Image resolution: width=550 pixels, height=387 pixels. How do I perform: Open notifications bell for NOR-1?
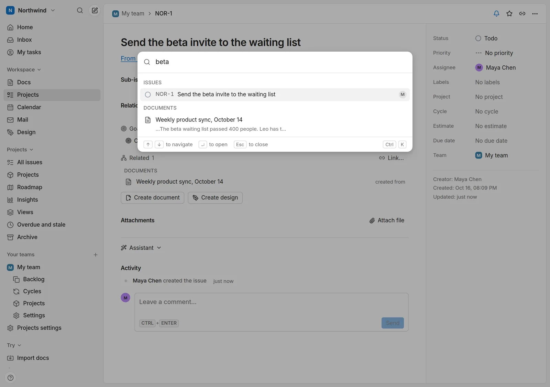[496, 13]
